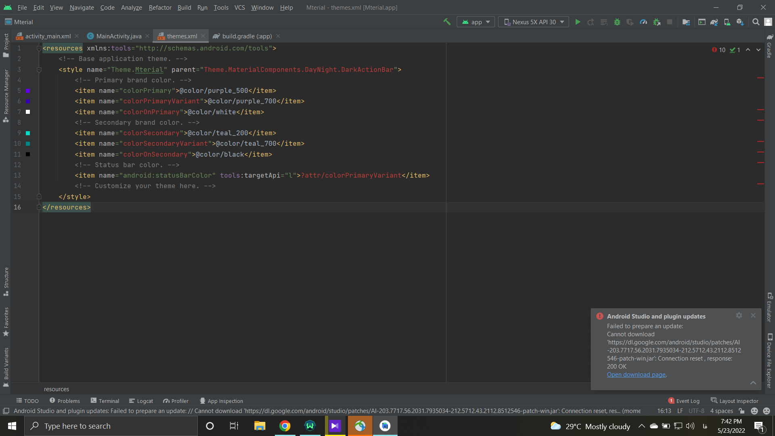Close the themes.xml tab
Viewport: 775px width, 436px height.
[203, 36]
